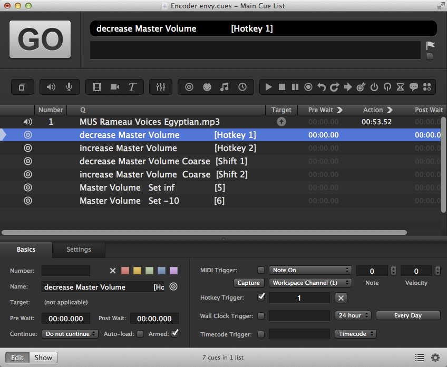
Task: Add a Memo cue using the speech bubble icon
Action: 414,87
